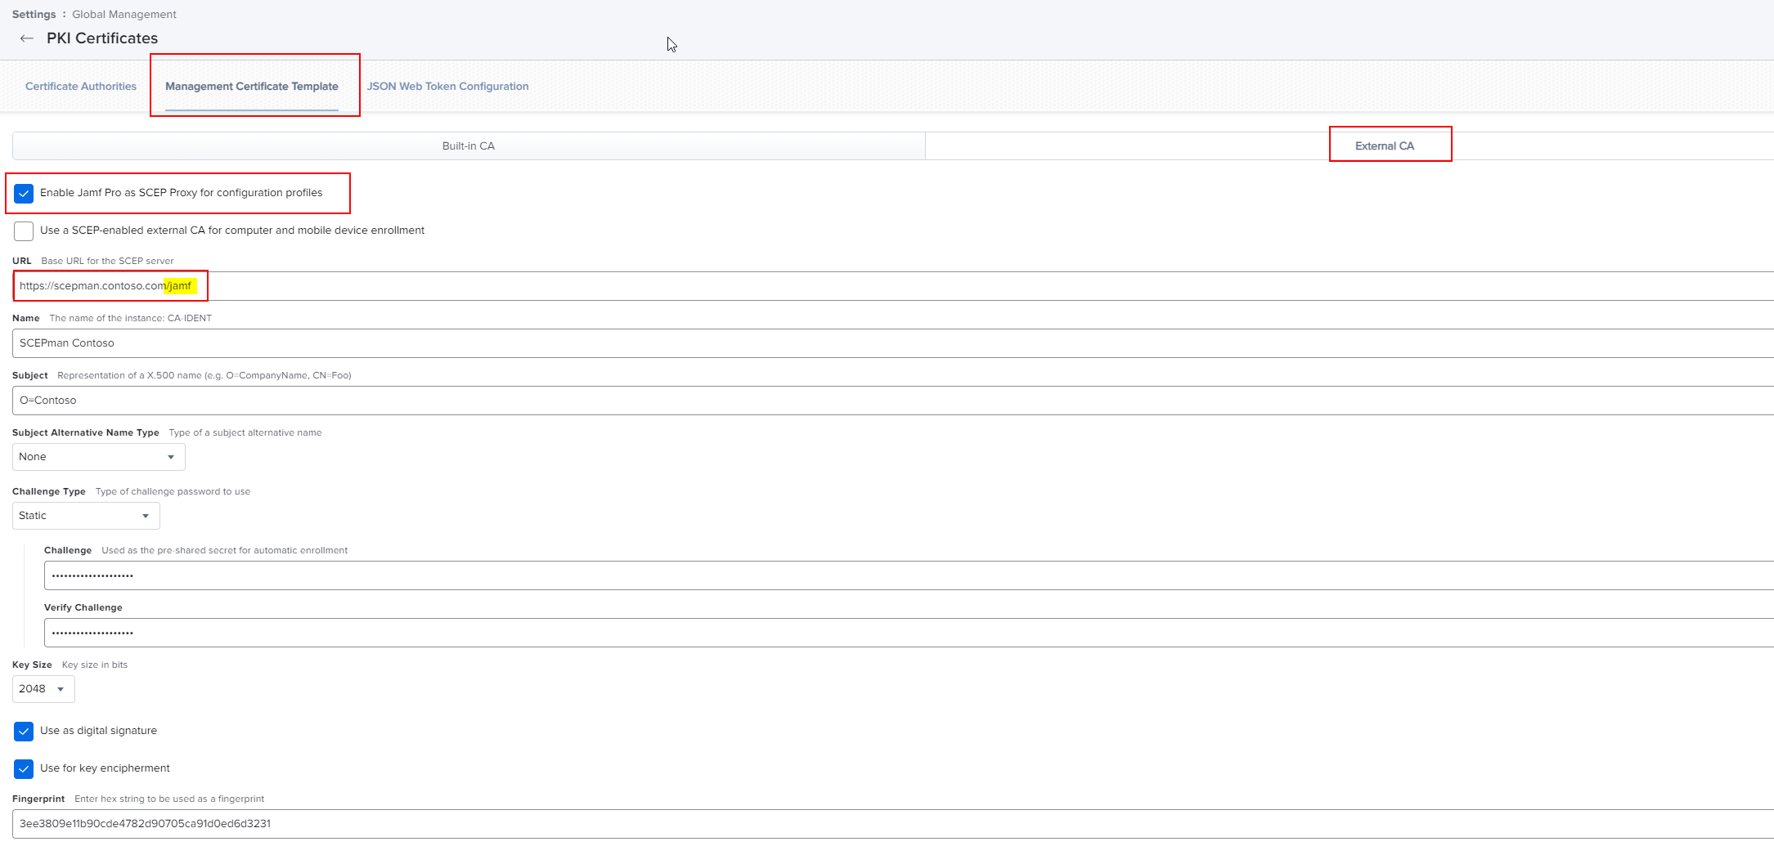Toggle Use as digital signature checkbox

coord(24,732)
